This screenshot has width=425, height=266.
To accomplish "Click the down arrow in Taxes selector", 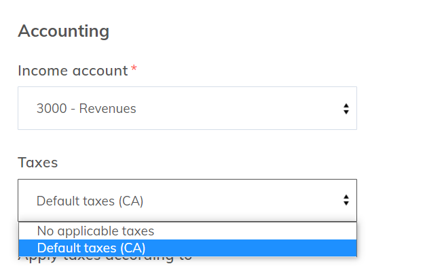I will 346,203.
